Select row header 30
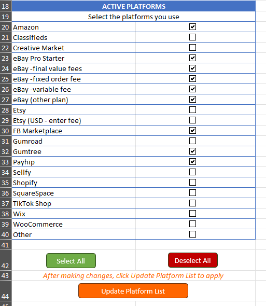Image resolution: width=266 pixels, height=306 pixels. pyautogui.click(x=6, y=131)
